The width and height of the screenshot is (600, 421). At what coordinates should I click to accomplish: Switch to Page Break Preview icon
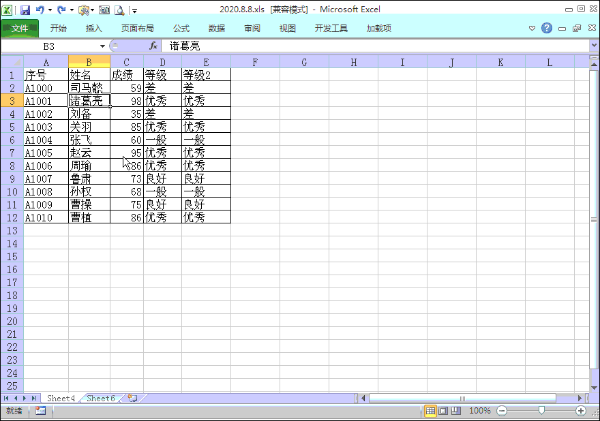tap(455, 411)
